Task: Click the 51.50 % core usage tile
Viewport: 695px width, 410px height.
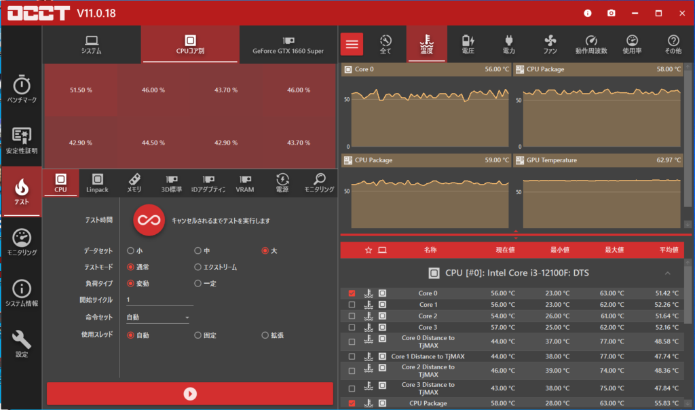Action: (x=81, y=90)
